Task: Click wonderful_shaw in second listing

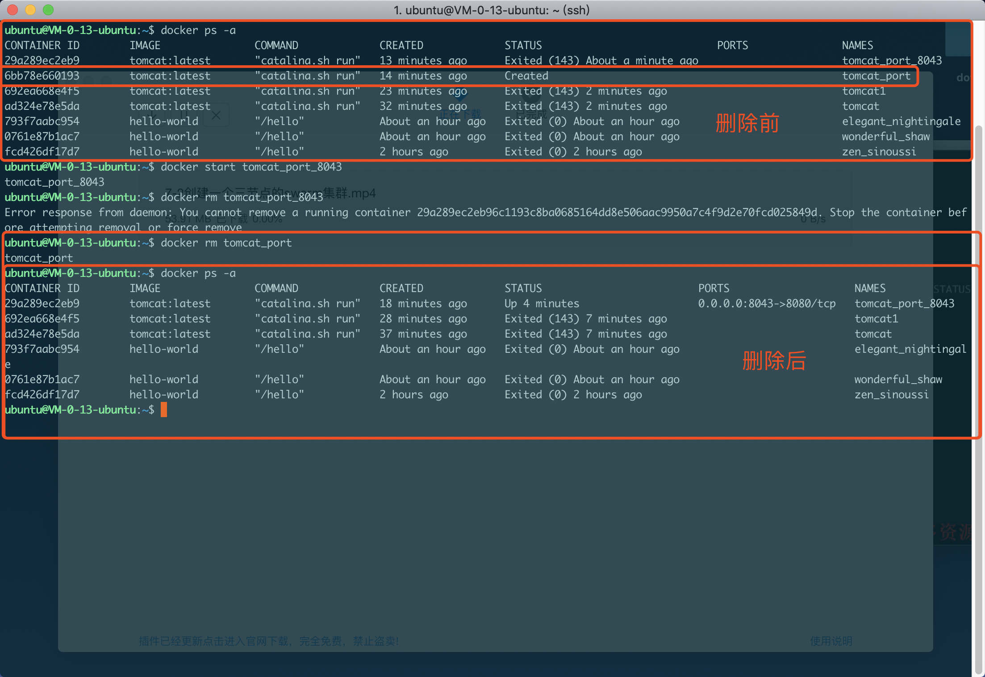Action: pos(898,379)
